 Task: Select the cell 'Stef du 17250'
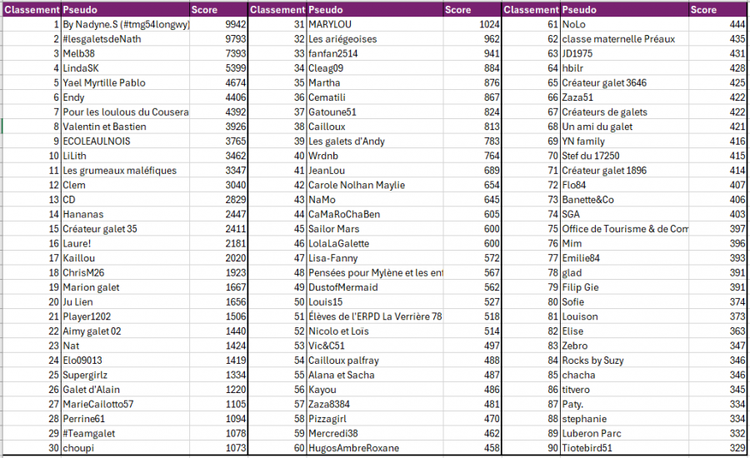click(625, 156)
